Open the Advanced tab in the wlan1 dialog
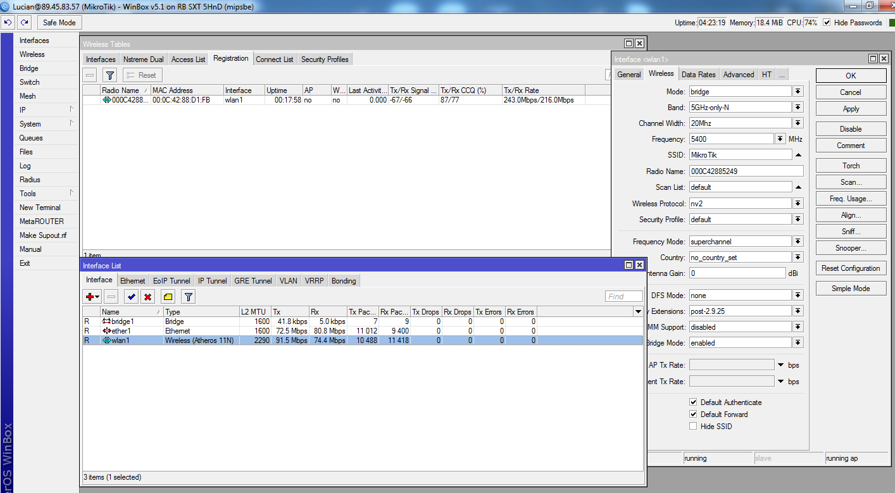This screenshot has height=493, width=895. (x=739, y=75)
